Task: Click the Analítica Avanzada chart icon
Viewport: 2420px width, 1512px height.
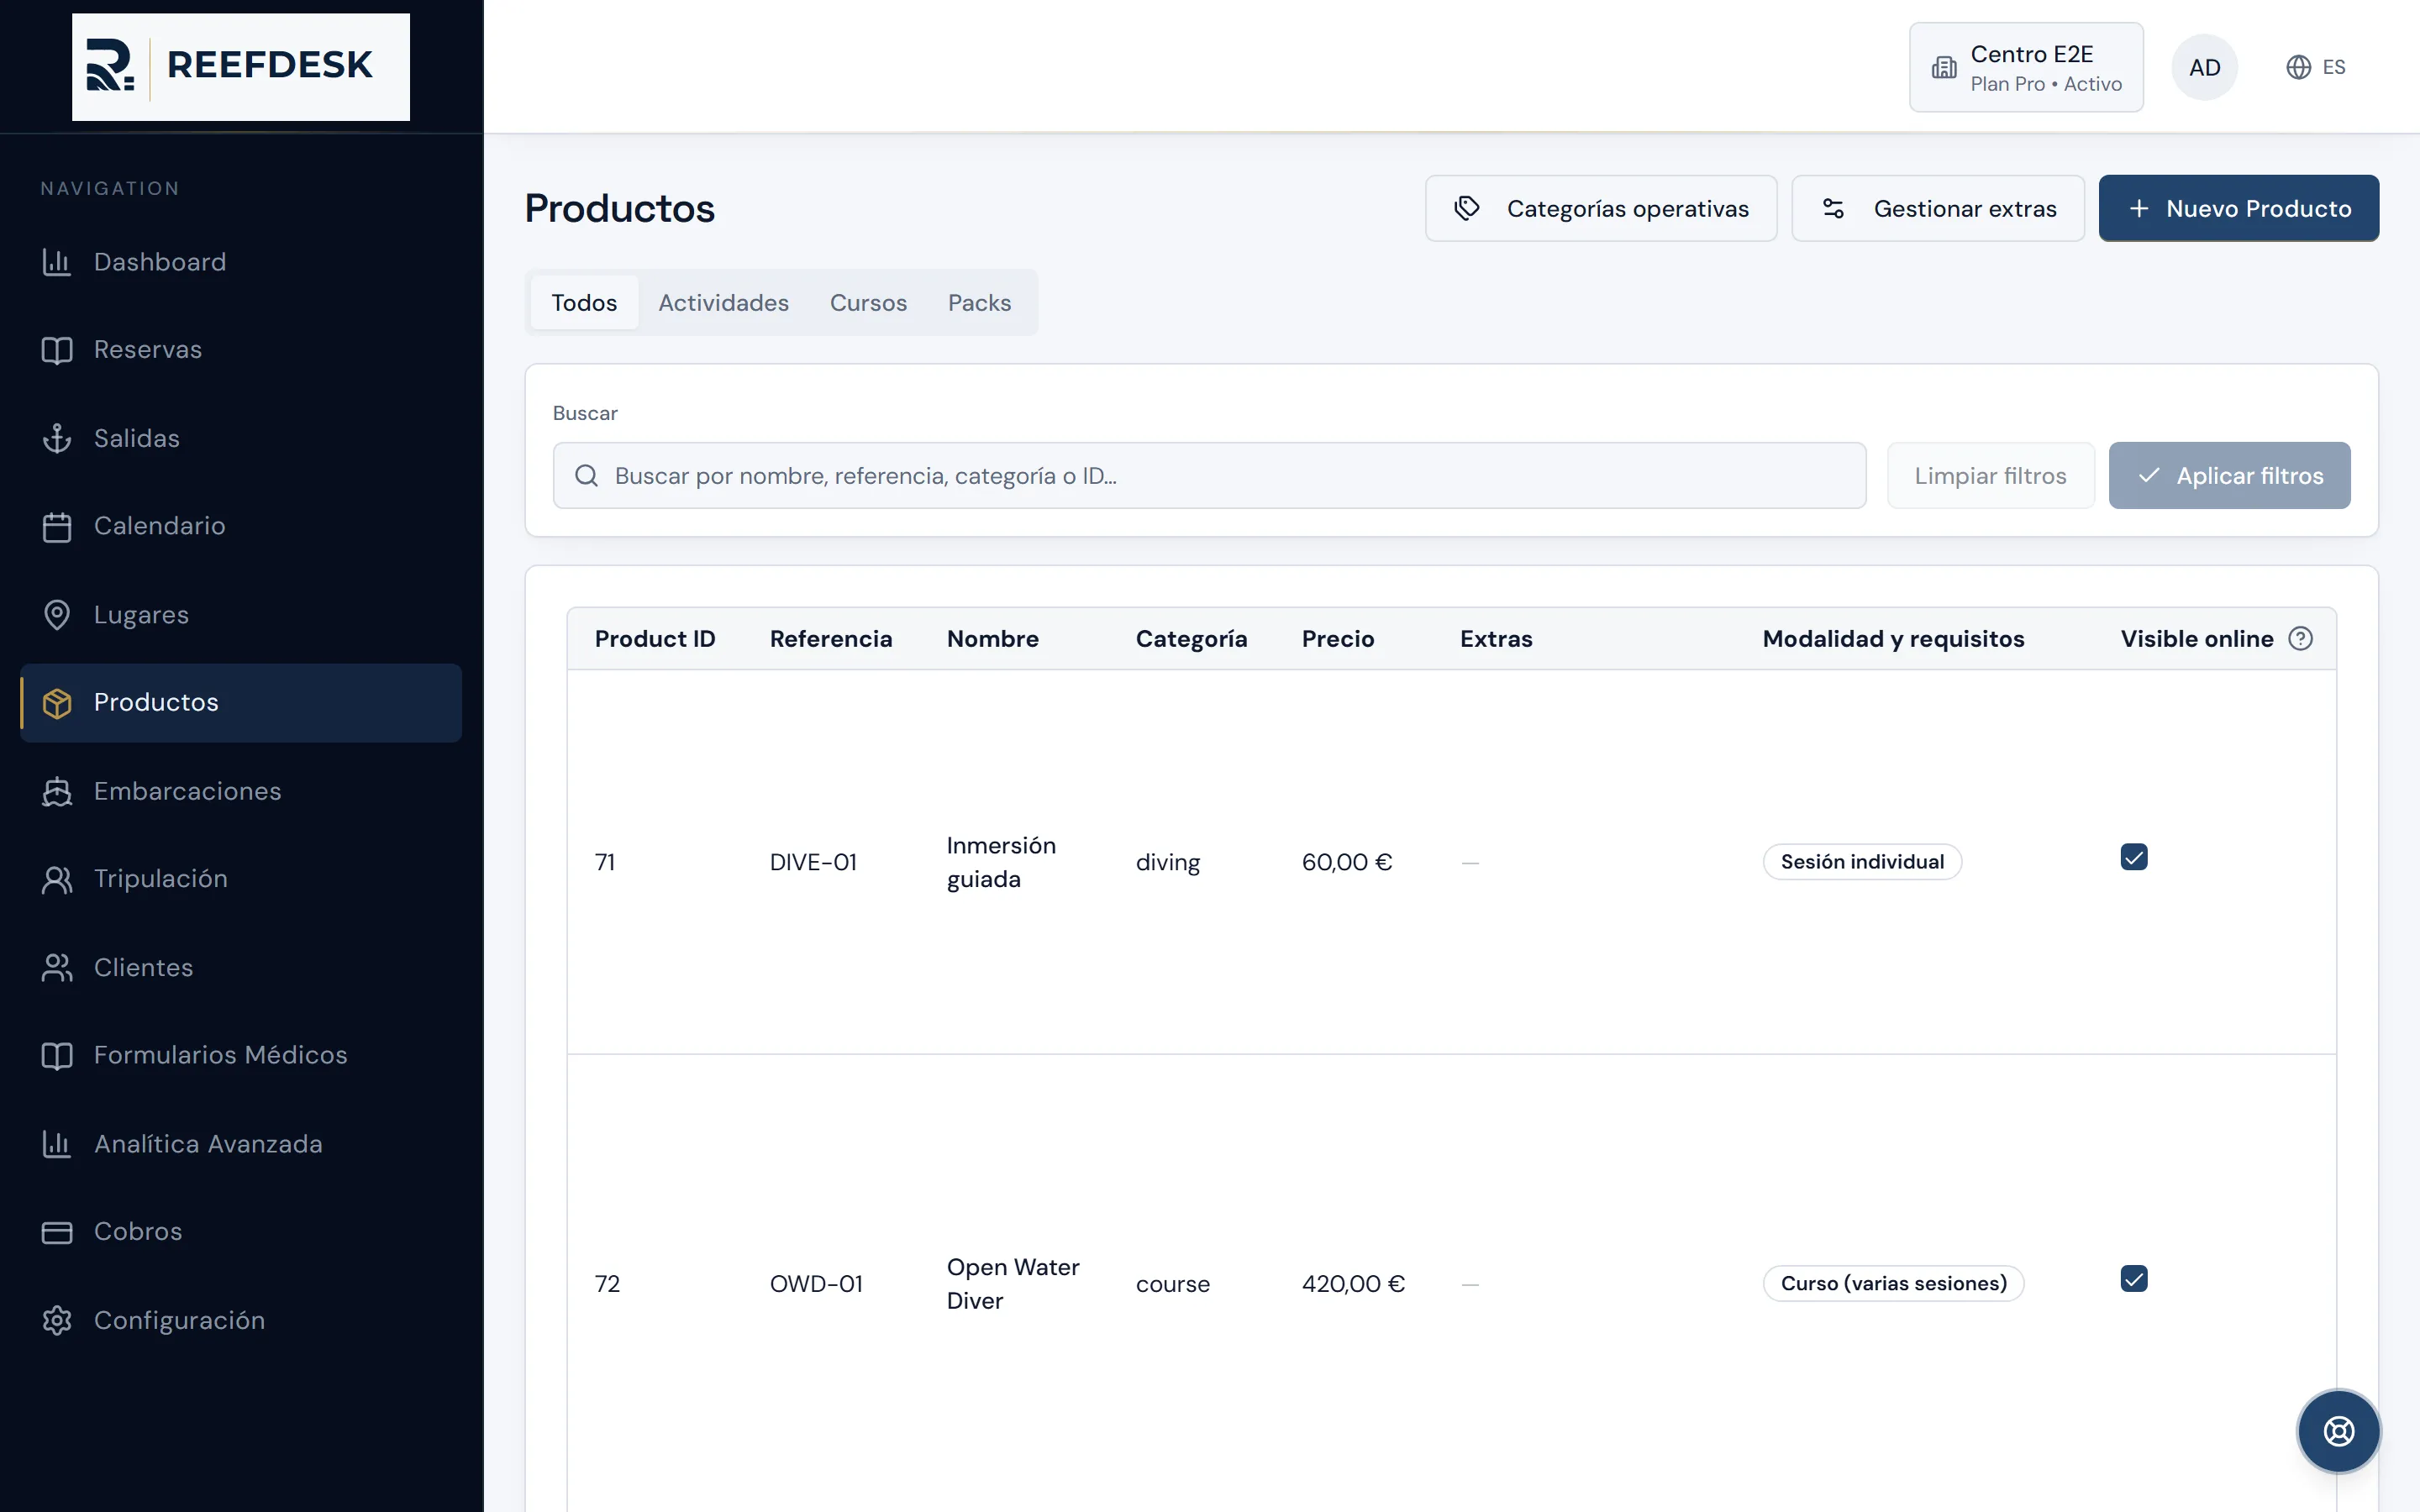Action: pos(57,1143)
